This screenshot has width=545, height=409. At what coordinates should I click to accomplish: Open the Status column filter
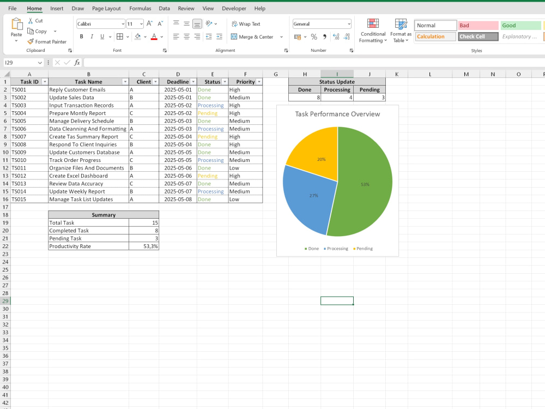click(225, 82)
